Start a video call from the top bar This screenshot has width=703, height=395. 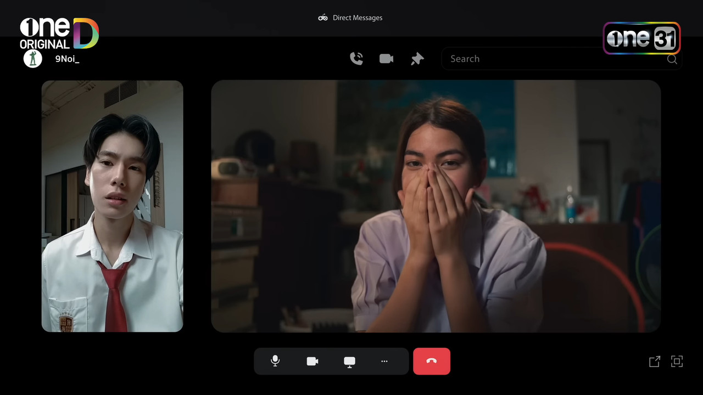point(387,59)
